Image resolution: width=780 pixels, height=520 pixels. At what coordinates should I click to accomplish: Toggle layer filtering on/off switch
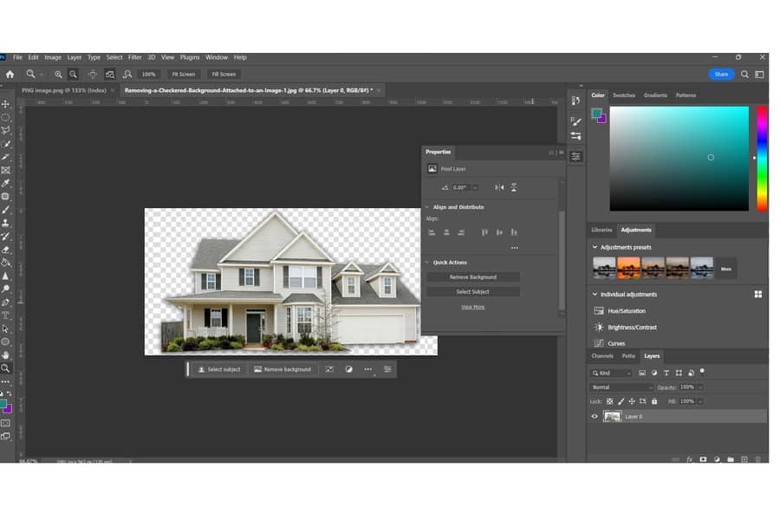pyautogui.click(x=702, y=371)
